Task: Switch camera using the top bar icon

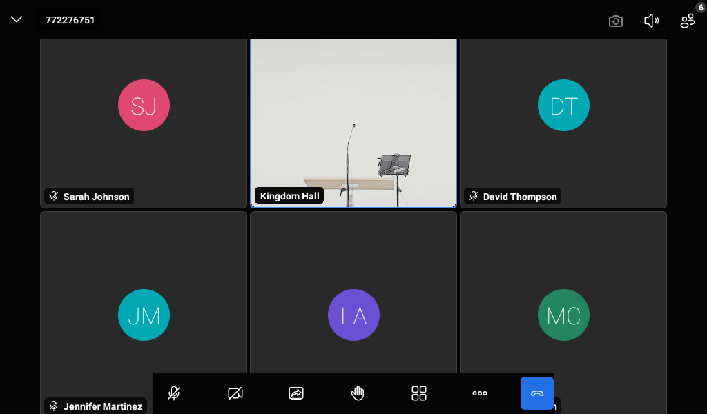Action: 616,21
